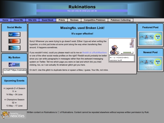Click the '14 May – 04 June' date text
Image resolution: width=164 pixels, height=123 pixels.
pos(14,94)
